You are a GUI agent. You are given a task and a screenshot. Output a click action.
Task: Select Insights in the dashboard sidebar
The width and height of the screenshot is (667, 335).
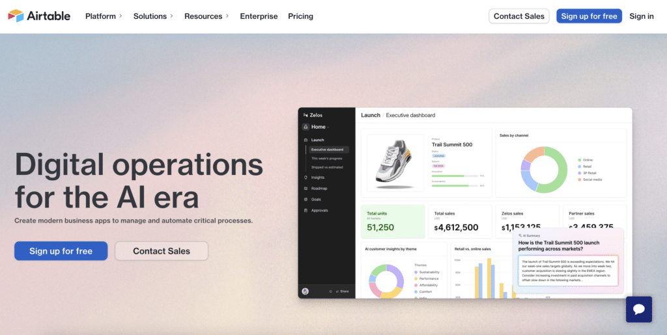[x=318, y=178]
